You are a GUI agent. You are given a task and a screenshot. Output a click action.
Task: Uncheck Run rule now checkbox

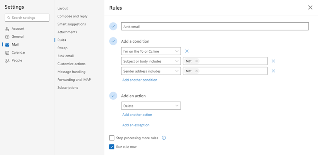pyautogui.click(x=112, y=147)
